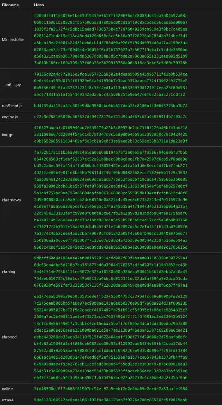Click the online hash starting with 3fd48530
The width and height of the screenshot is (222, 405).
click(111, 389)
